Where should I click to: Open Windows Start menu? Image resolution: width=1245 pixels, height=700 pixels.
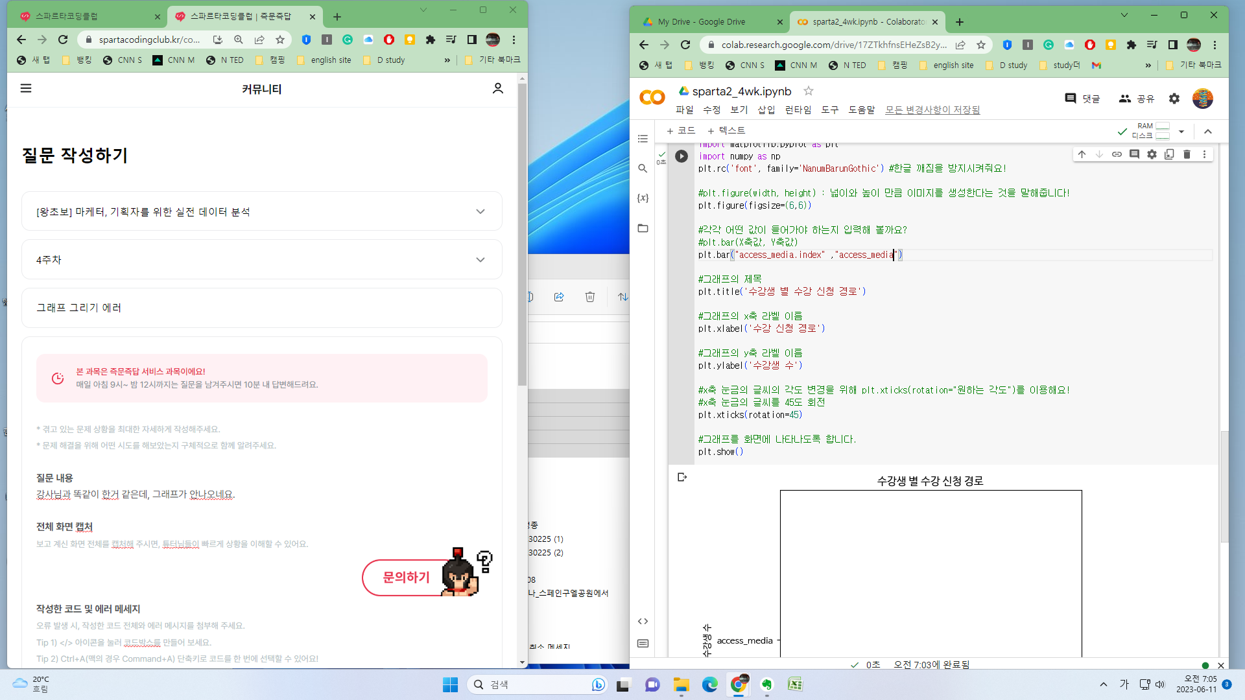click(450, 684)
